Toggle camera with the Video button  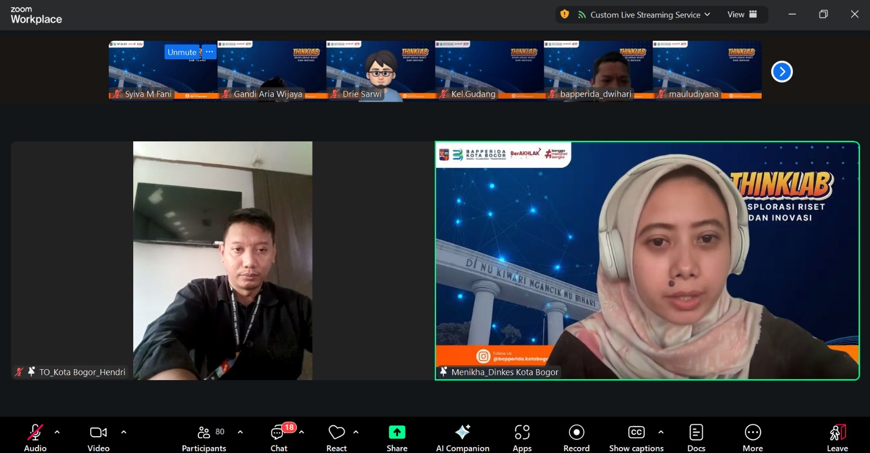click(x=98, y=432)
